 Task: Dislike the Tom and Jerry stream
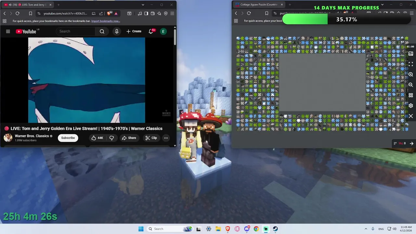point(111,138)
